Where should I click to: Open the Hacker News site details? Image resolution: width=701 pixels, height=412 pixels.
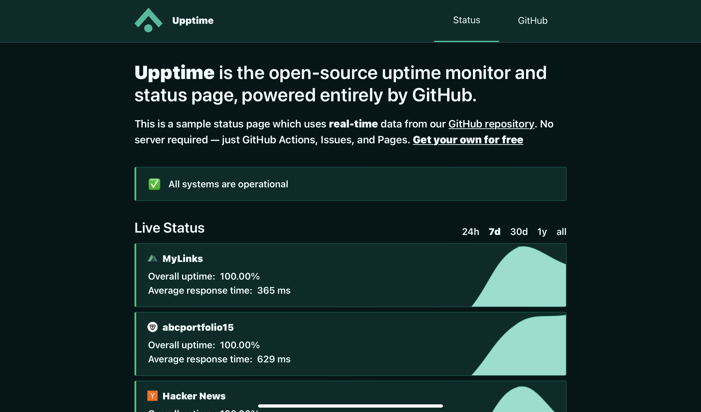coord(194,396)
